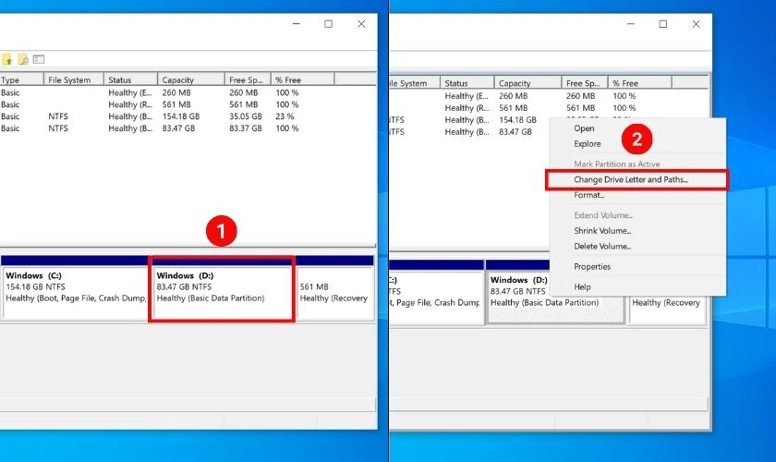Select Format… in the context menu
Screen dimensions: 776x462
point(589,195)
